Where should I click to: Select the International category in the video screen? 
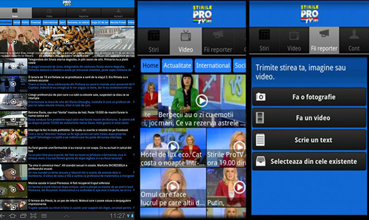pyautogui.click(x=212, y=65)
